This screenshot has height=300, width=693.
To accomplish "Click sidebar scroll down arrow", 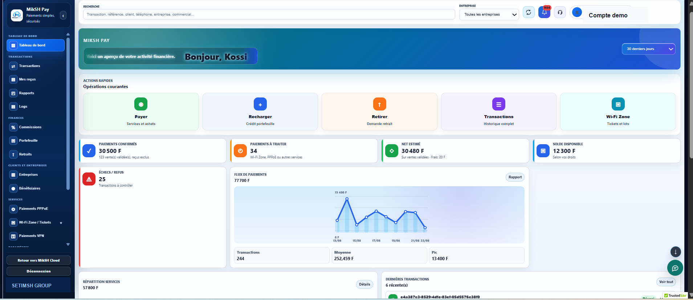I will pyautogui.click(x=68, y=244).
